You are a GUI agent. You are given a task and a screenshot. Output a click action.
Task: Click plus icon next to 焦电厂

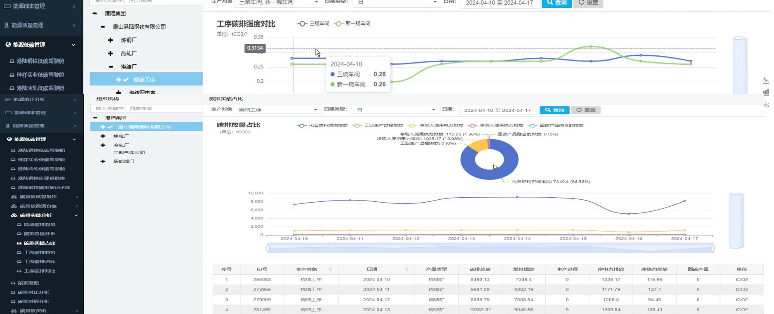[x=103, y=136]
